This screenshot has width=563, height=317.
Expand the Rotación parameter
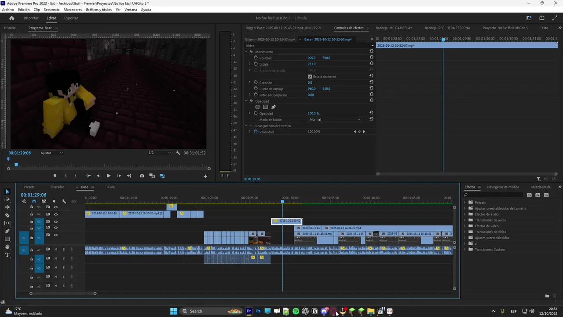[250, 82]
